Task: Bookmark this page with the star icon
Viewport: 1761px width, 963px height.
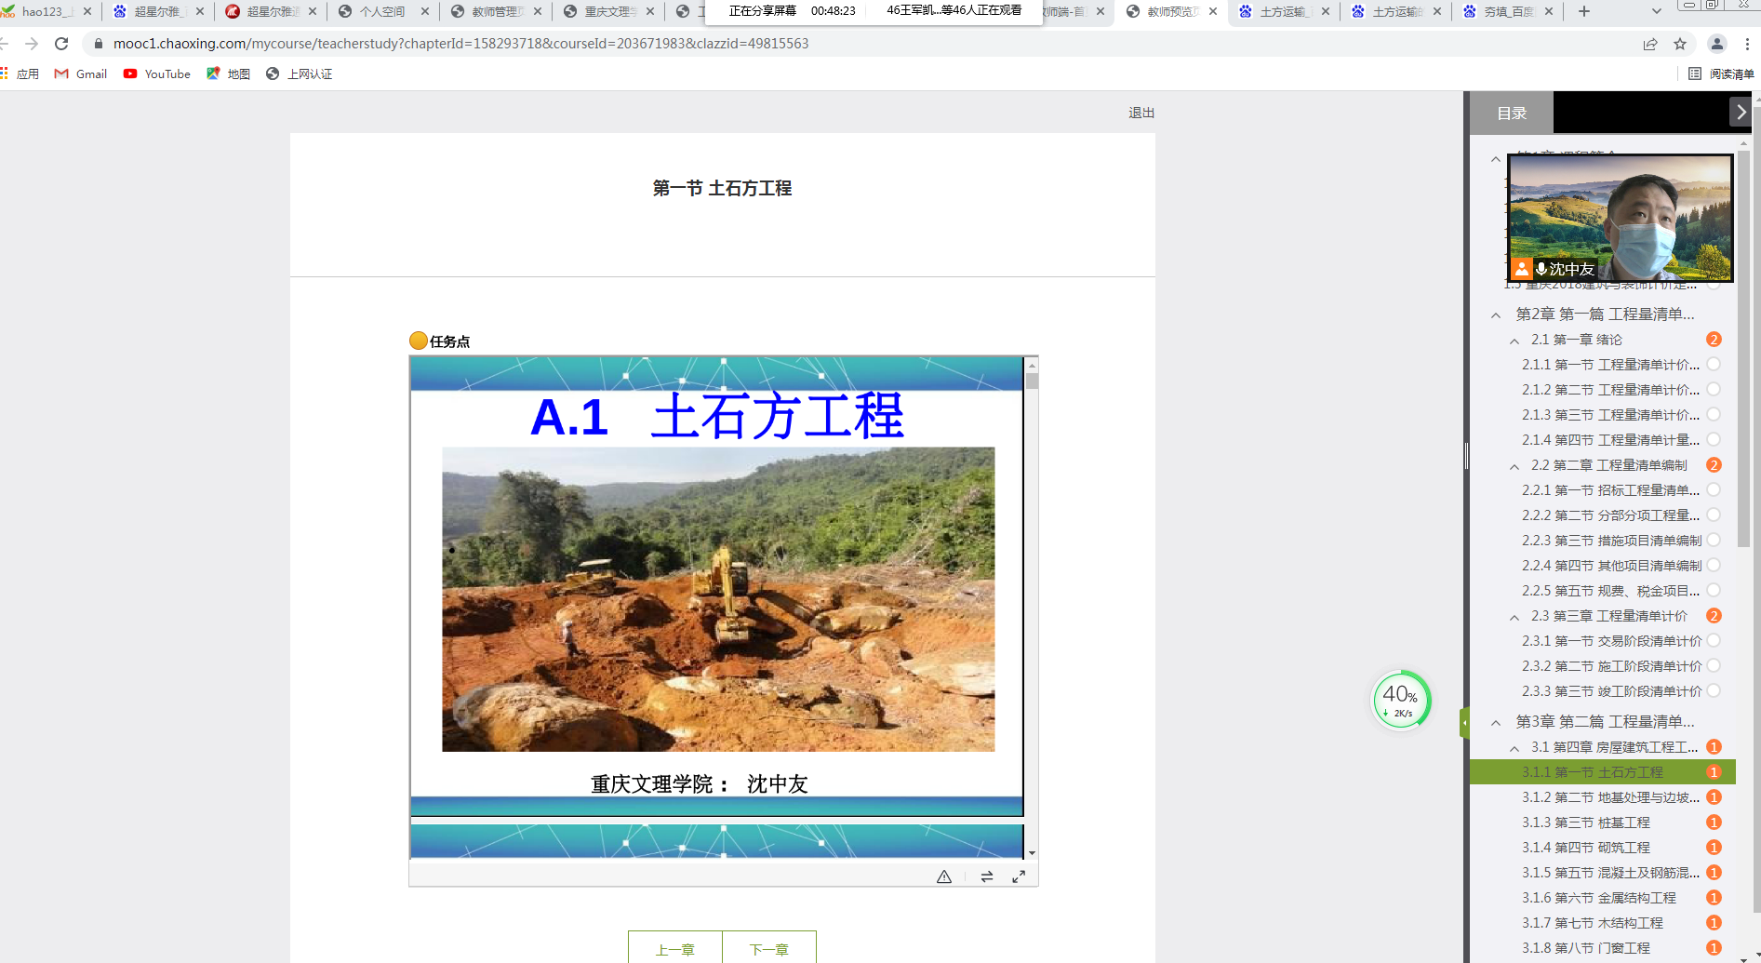Action: tap(1680, 44)
